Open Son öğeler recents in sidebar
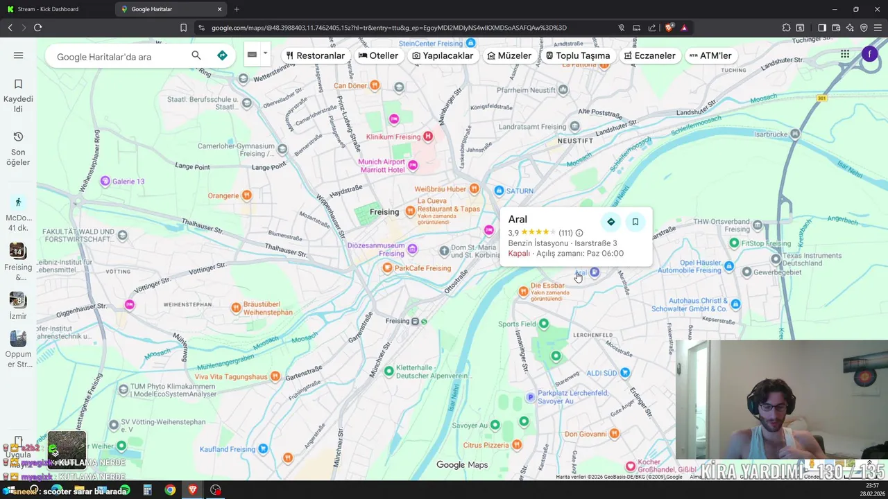 tap(18, 149)
